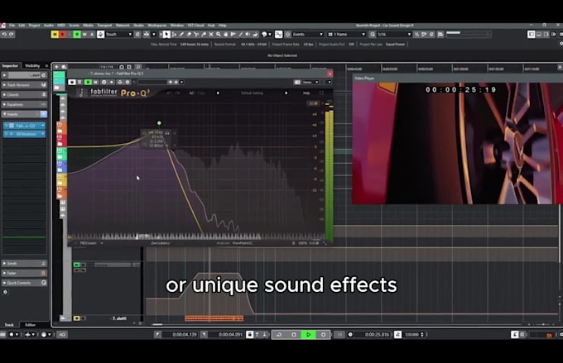Viewport: 563px width, 363px height.
Task: Toggle the cycle loop button in transport
Action: (x=279, y=334)
